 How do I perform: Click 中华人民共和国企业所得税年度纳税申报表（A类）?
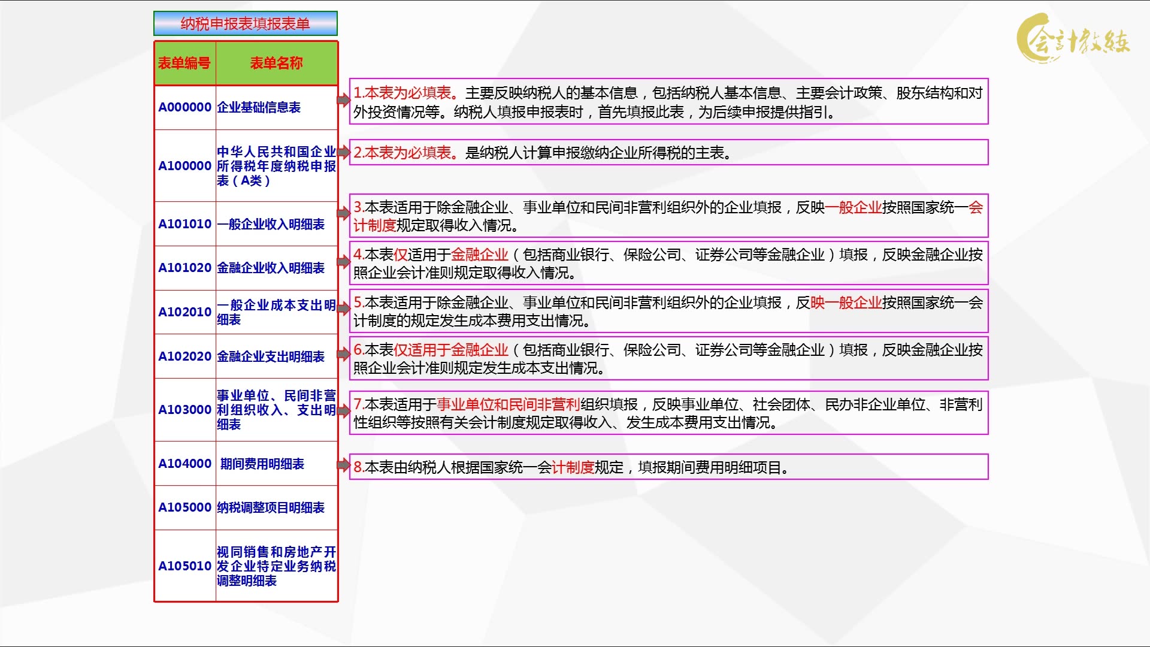coord(276,166)
